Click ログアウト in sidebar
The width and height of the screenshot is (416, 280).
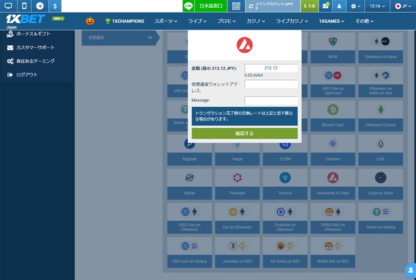click(27, 75)
